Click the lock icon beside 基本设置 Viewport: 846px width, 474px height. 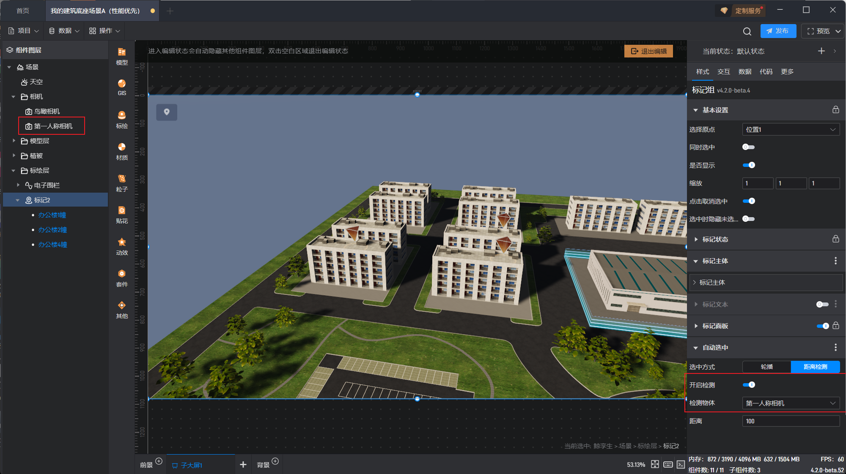click(835, 110)
